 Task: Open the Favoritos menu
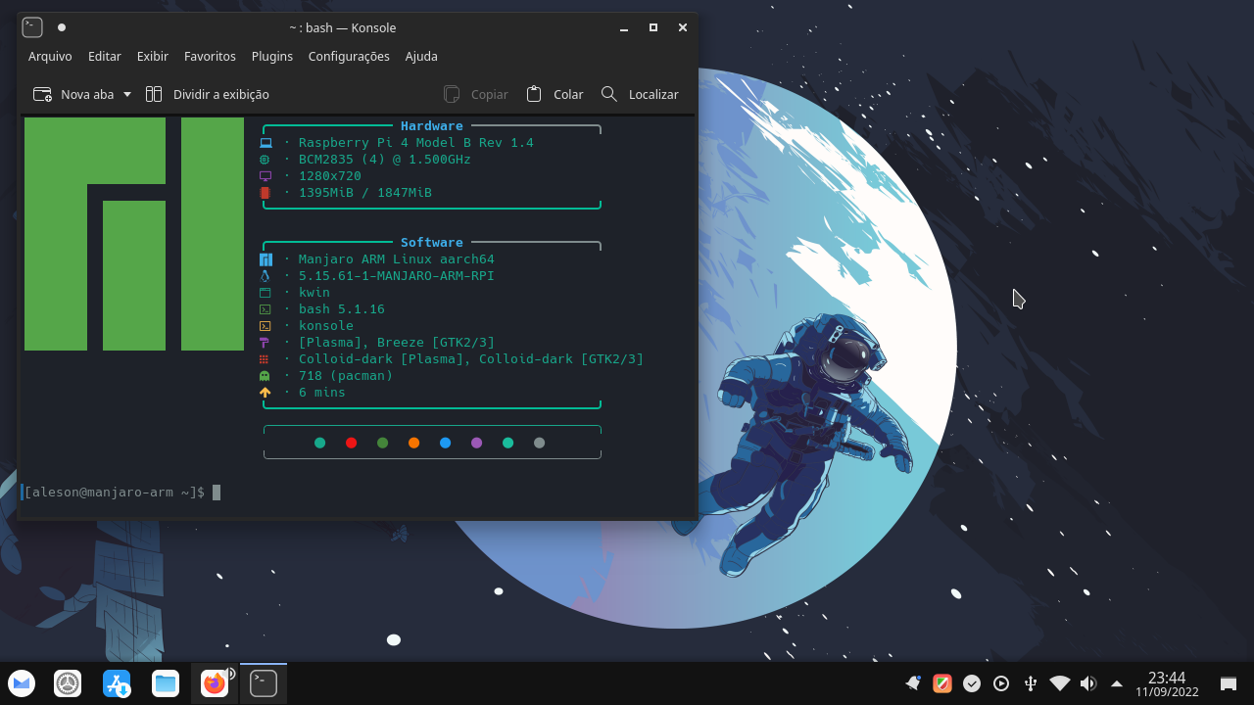pos(210,56)
